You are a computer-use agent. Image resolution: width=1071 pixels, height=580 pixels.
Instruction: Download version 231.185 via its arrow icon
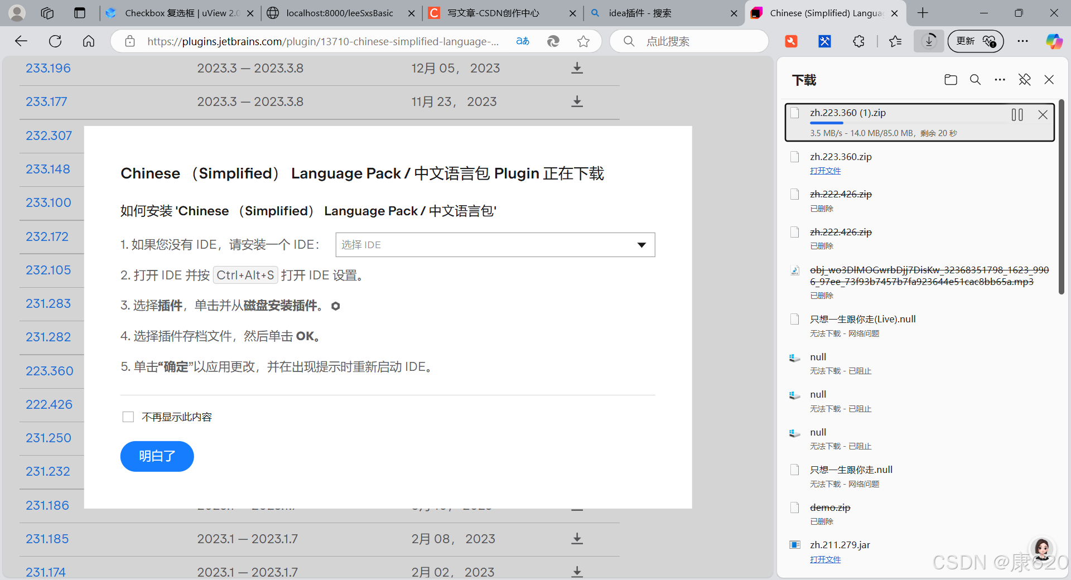pos(577,539)
